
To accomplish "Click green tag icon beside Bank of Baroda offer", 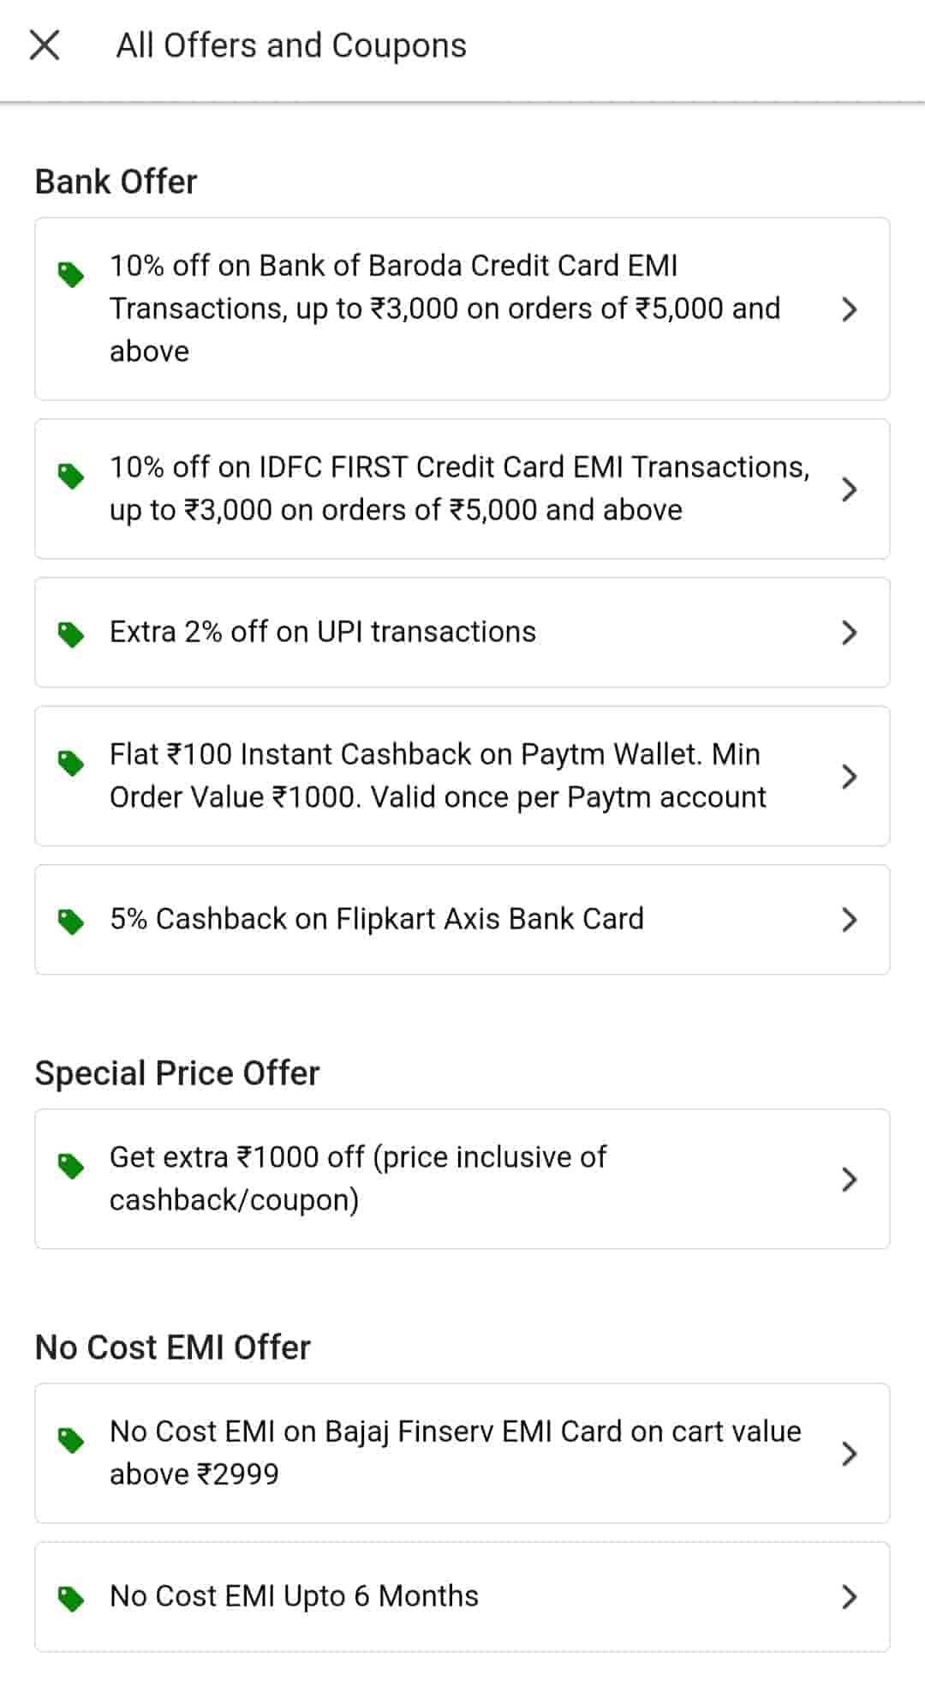I will click(x=70, y=274).
